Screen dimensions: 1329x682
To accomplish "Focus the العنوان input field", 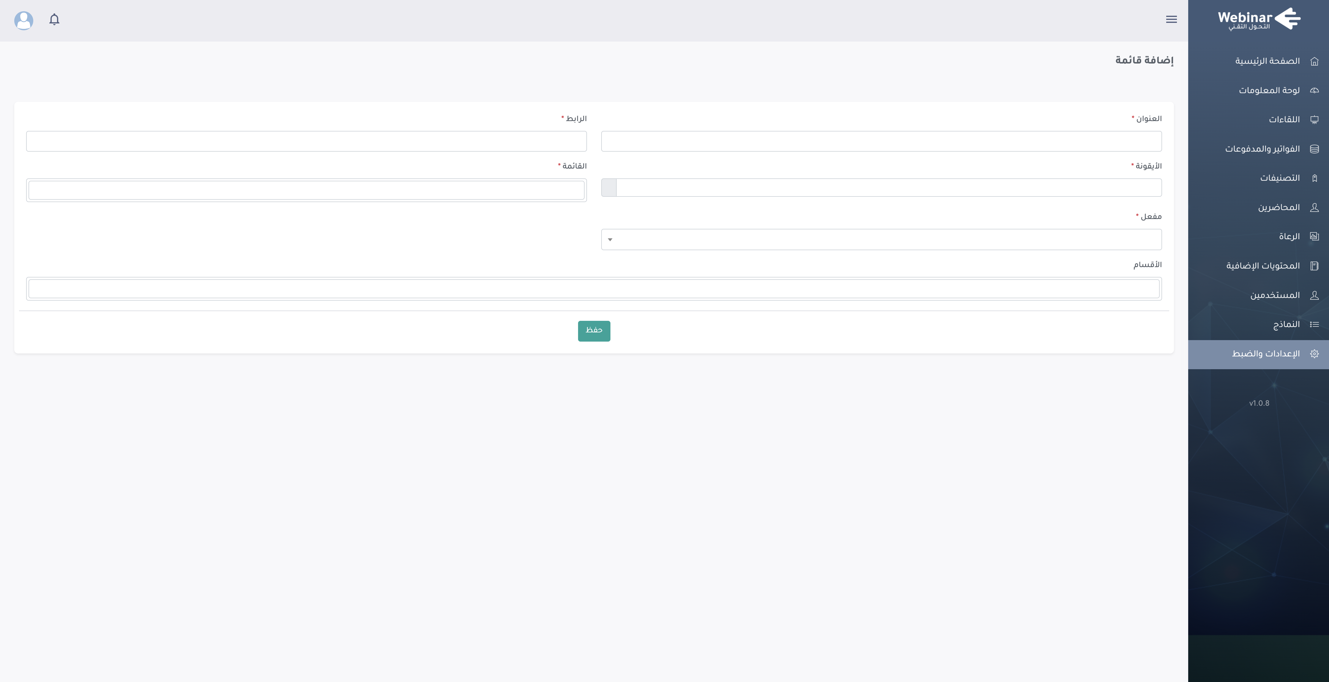I will (881, 141).
